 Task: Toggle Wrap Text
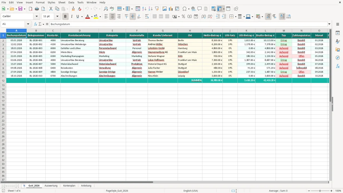pos(147,17)
